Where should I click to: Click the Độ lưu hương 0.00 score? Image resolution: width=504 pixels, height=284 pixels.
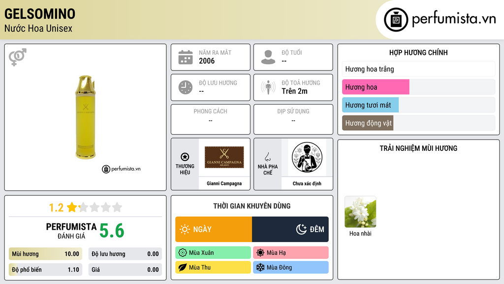[x=125, y=254]
